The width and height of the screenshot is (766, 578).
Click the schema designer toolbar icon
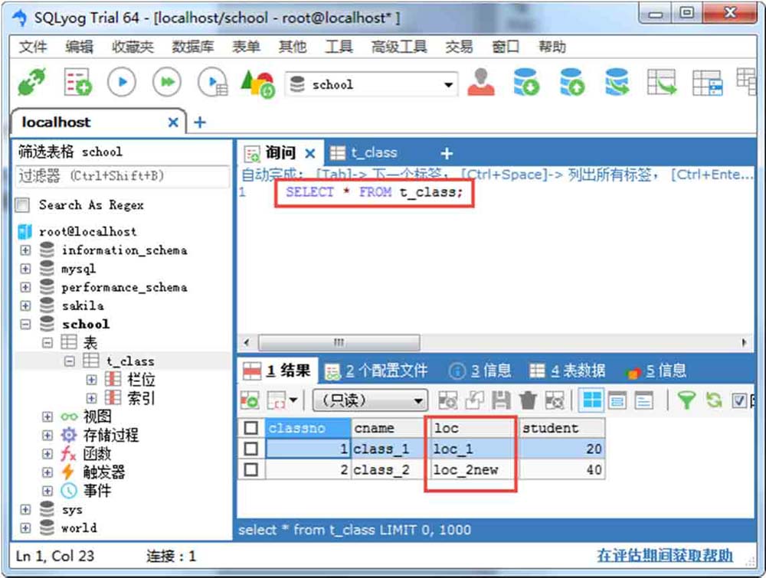coord(707,83)
